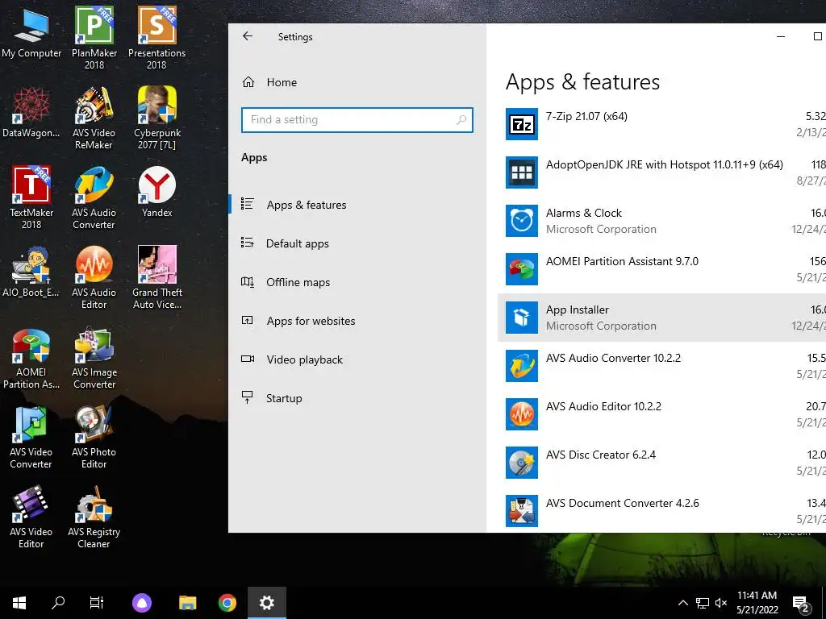Select AVS Audio Editor 10.2.2 entry
The width and height of the screenshot is (826, 619).
pos(661,414)
